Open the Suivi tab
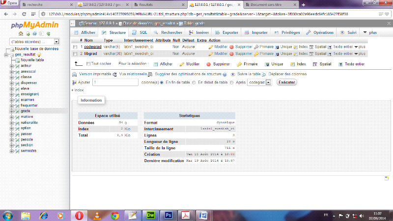This screenshot has height=221, width=393. tap(348, 32)
